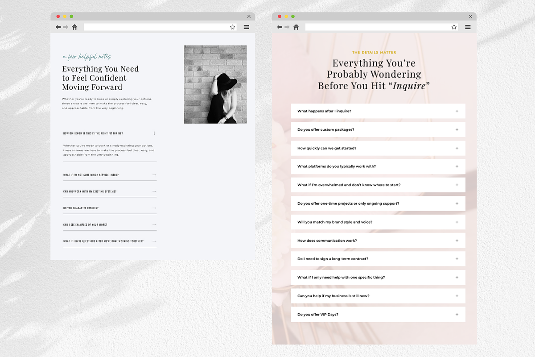Click question text 'Can you work with my existing systems?'
535x357 pixels.
90,191
